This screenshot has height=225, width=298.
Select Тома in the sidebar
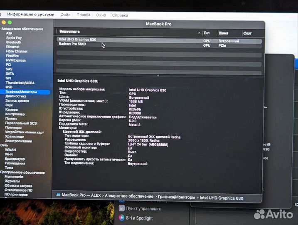[9, 167]
